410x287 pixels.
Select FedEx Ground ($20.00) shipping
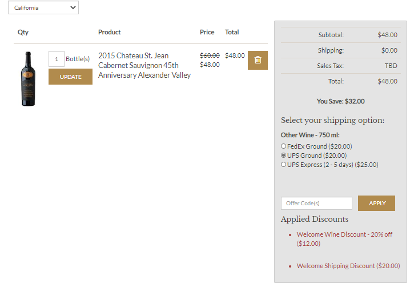click(x=283, y=146)
